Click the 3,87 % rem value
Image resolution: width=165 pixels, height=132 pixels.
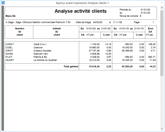coord(109,57)
